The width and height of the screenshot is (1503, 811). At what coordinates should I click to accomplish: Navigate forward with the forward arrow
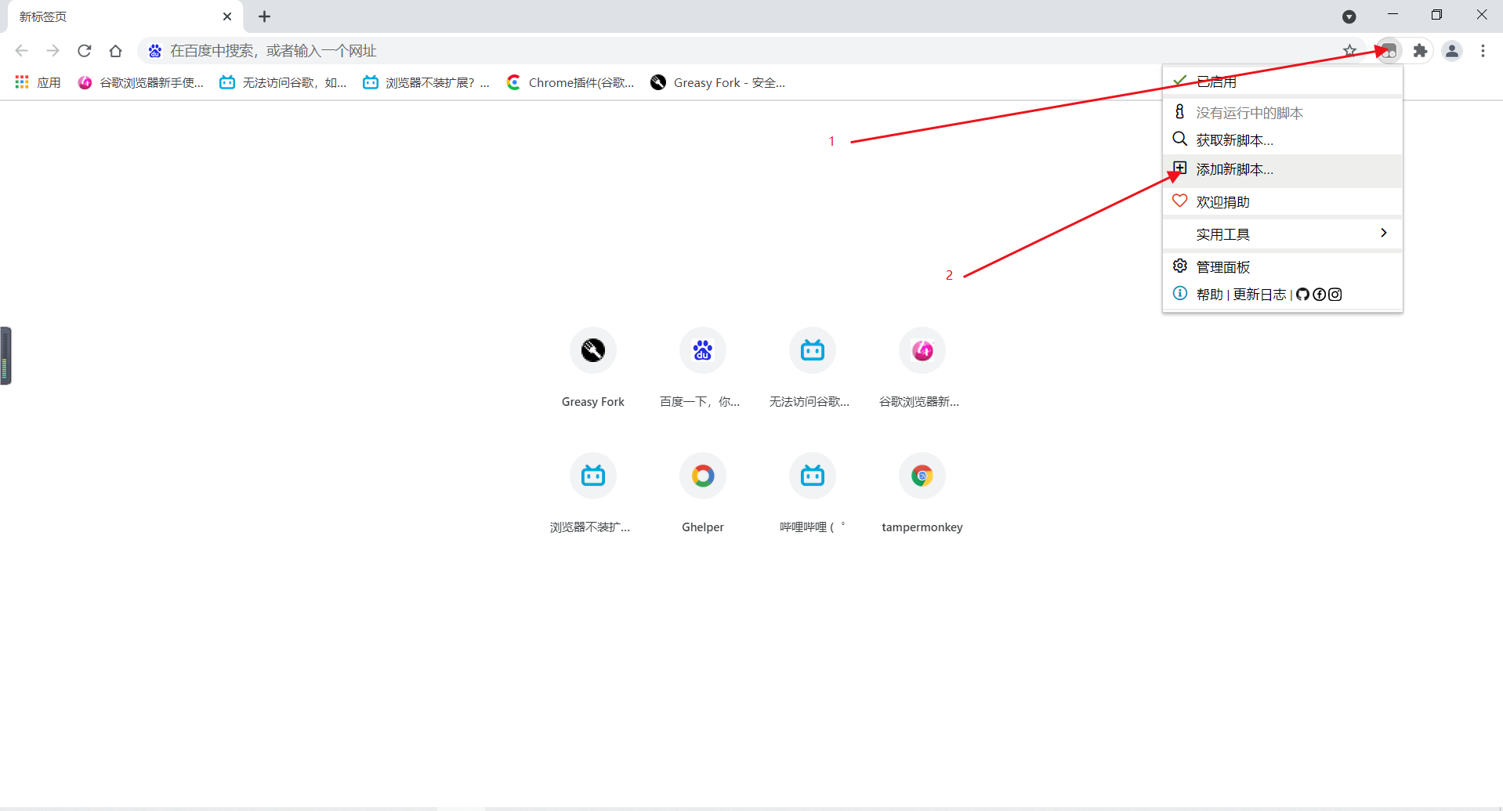[x=53, y=51]
